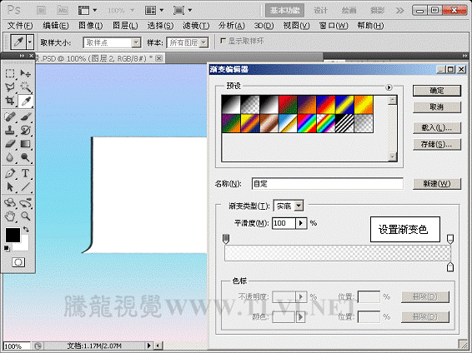Select the 3D Orbit camera tool

click(25, 203)
